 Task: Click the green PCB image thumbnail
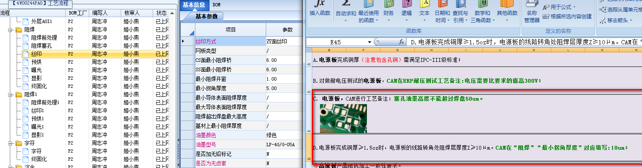pyautogui.click(x=343, y=118)
